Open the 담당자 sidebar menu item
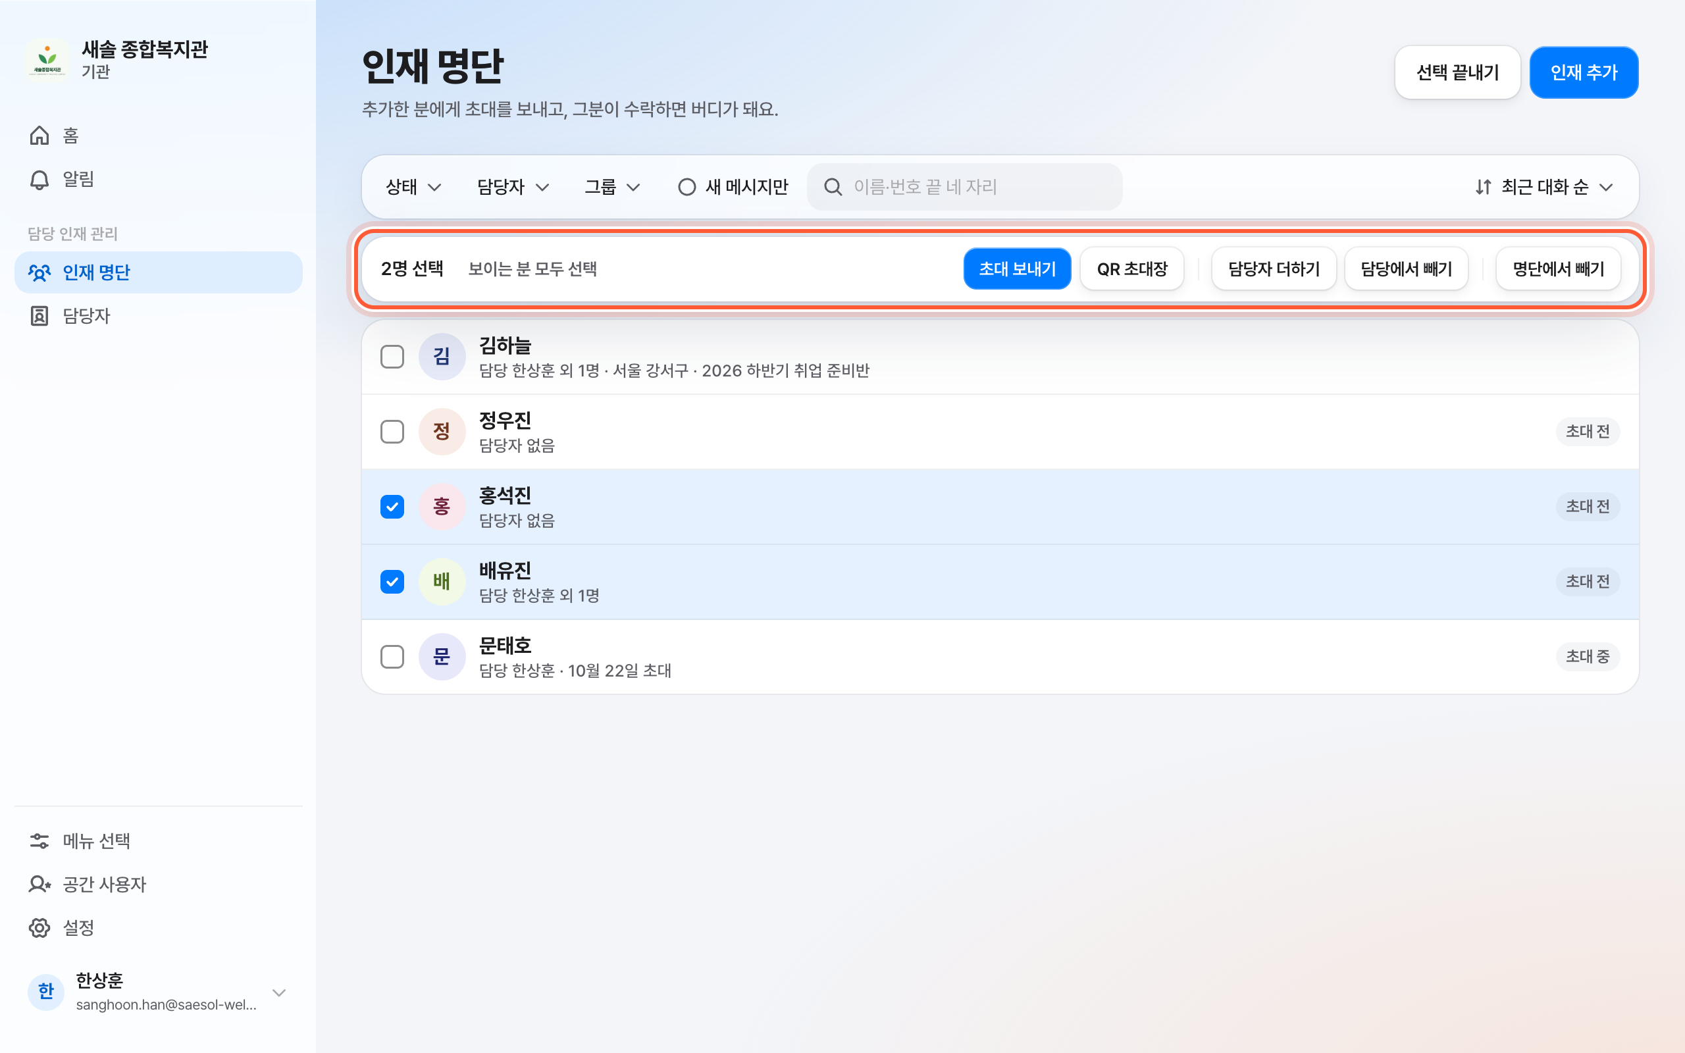The height and width of the screenshot is (1053, 1685). coord(158,315)
